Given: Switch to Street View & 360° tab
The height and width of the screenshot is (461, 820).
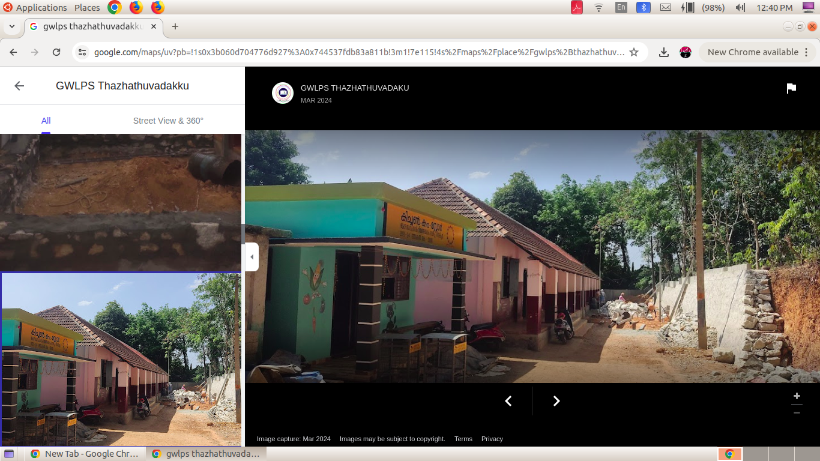Looking at the screenshot, I should (168, 121).
